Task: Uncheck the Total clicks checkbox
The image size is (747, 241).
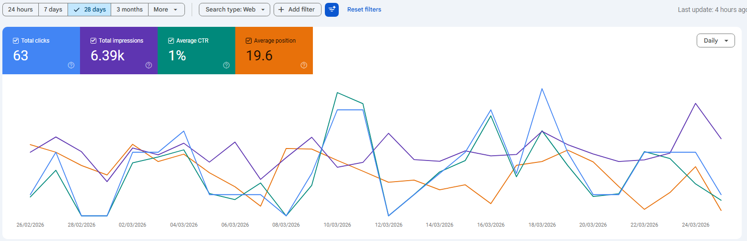Action: point(16,41)
